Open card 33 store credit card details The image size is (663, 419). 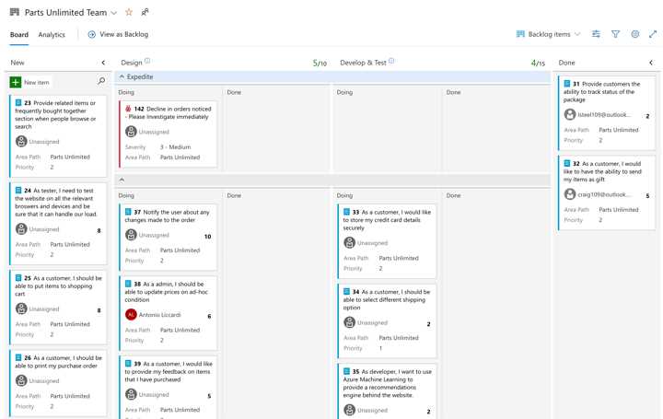[x=387, y=220]
